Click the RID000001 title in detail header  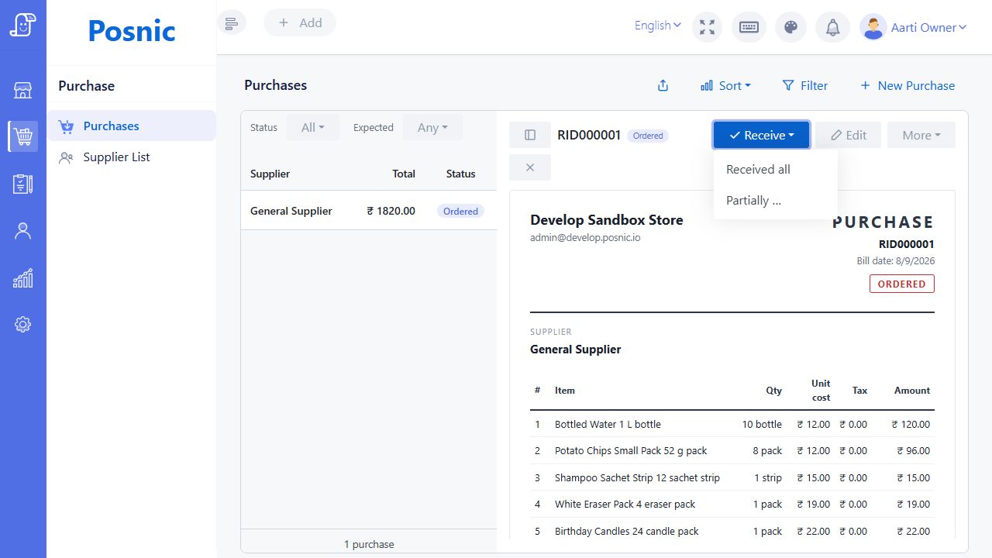tap(589, 135)
